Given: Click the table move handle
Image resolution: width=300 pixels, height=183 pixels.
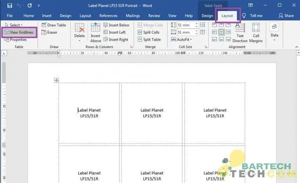Looking at the screenshot, I should 56,80.
